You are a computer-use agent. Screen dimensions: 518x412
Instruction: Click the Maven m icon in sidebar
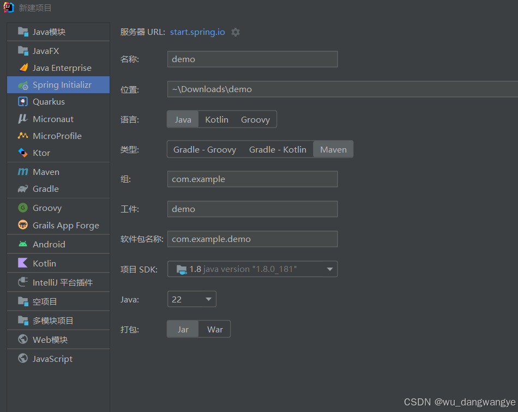click(x=23, y=172)
